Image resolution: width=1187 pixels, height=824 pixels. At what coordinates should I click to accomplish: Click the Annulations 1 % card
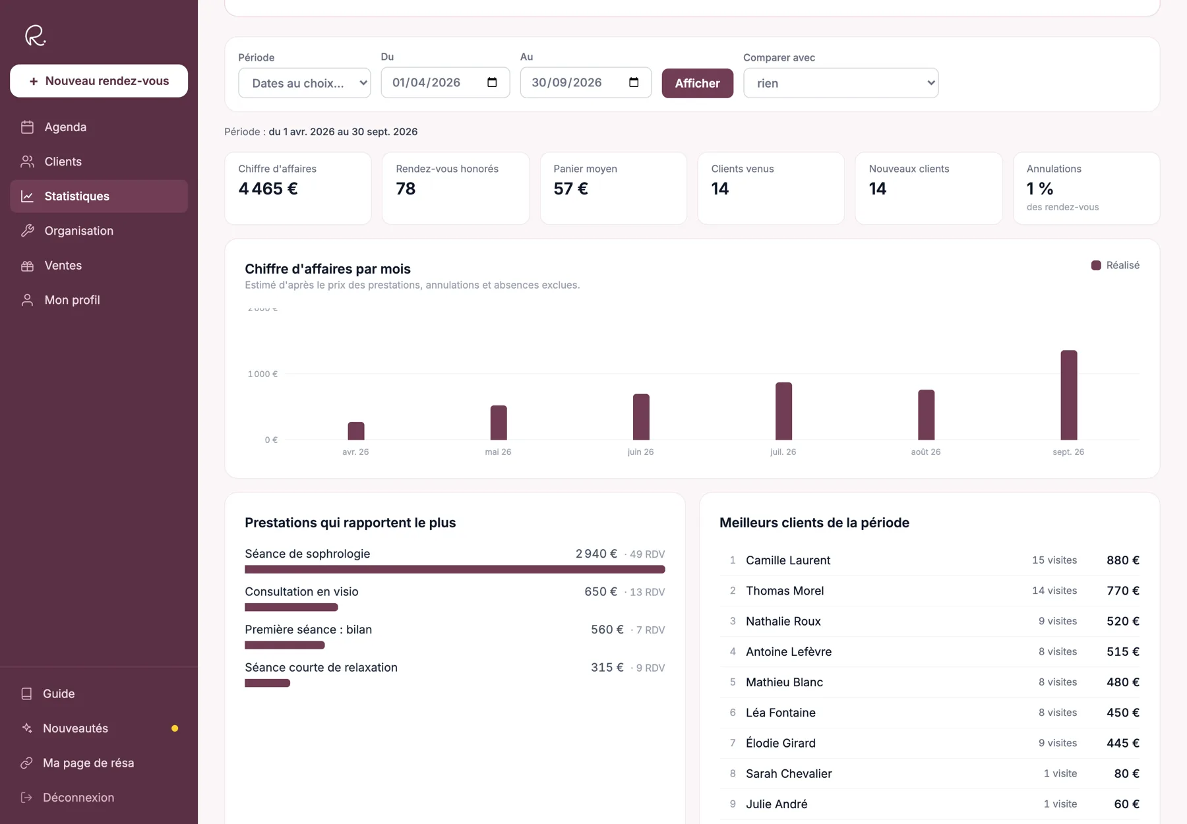1087,189
